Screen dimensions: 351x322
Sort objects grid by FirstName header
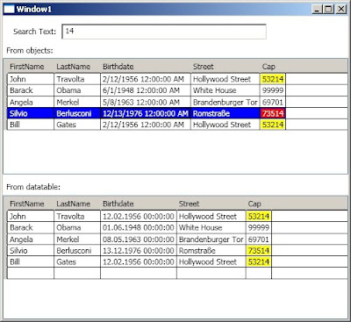pos(31,67)
